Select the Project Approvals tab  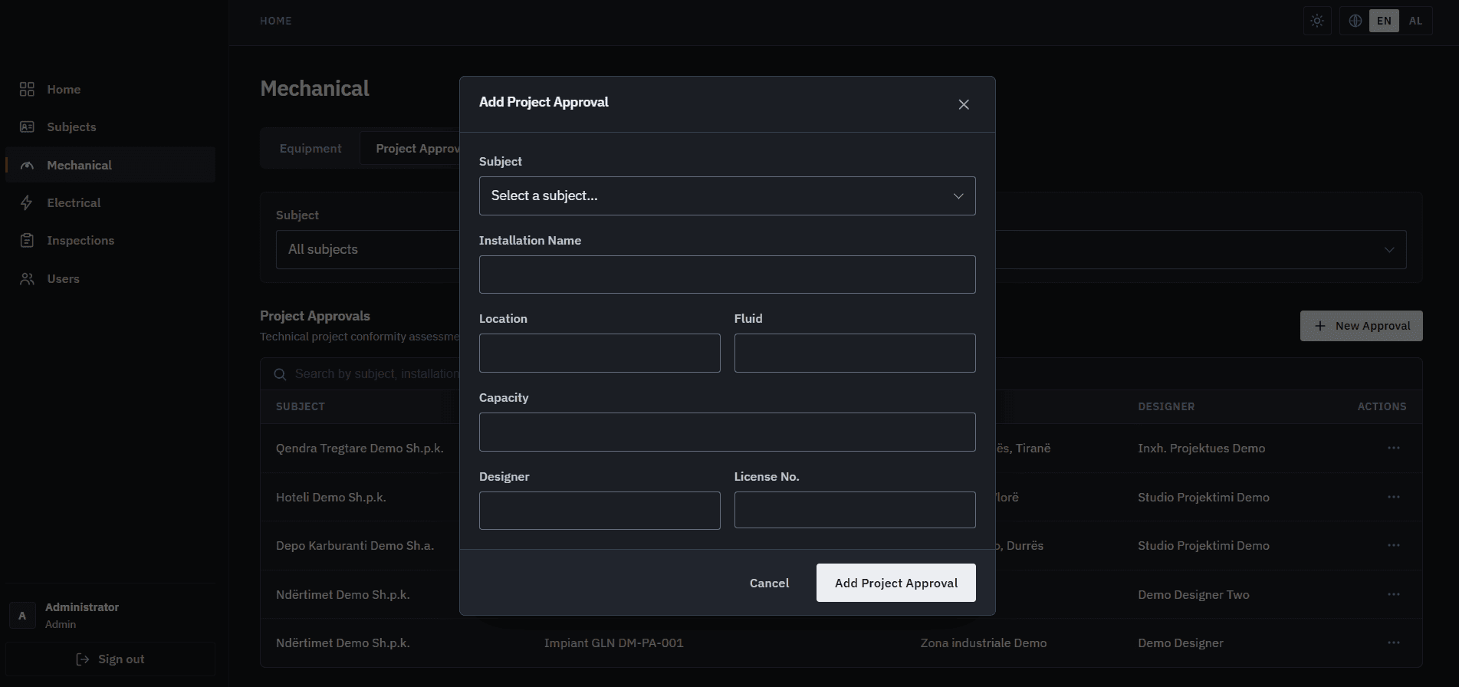tap(418, 149)
